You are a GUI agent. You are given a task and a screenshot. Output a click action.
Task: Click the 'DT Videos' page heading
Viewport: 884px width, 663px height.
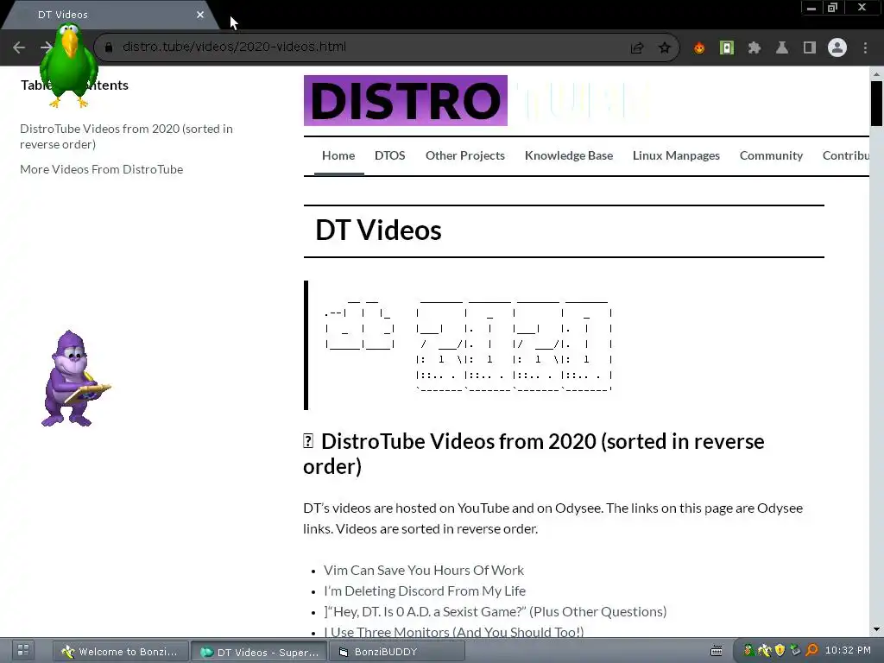point(378,230)
